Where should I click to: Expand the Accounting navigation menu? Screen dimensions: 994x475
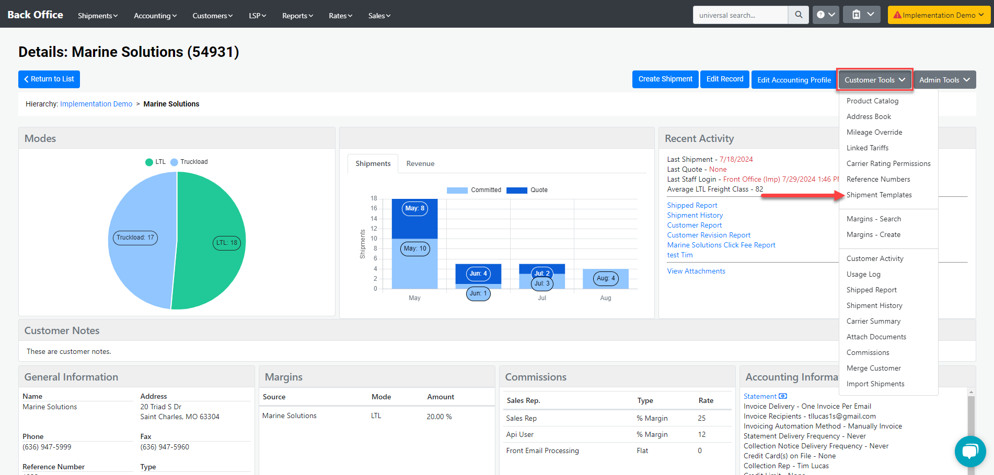(x=155, y=16)
